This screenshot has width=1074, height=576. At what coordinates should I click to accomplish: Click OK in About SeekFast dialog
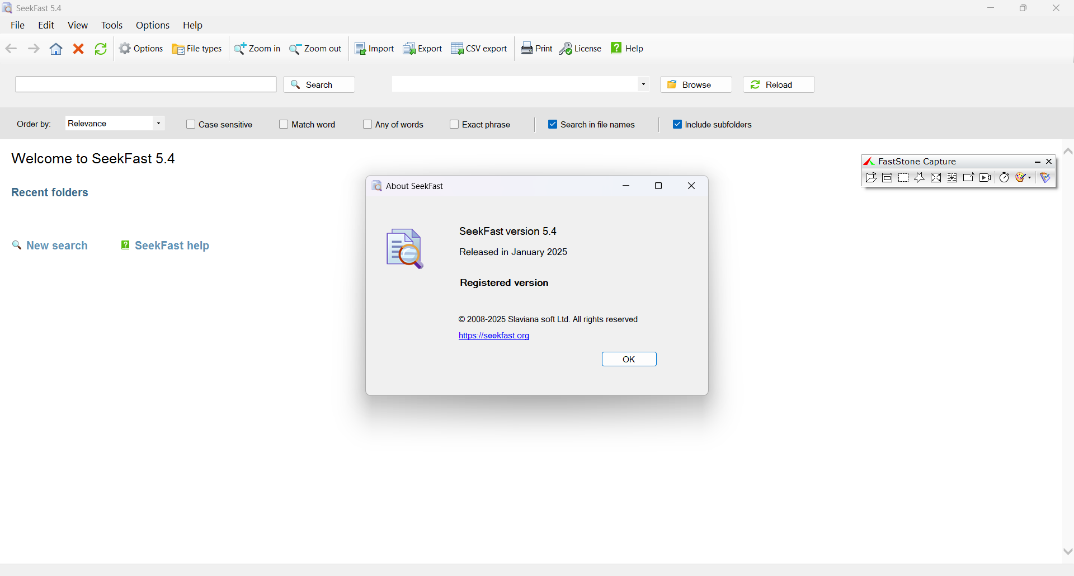pyautogui.click(x=629, y=359)
